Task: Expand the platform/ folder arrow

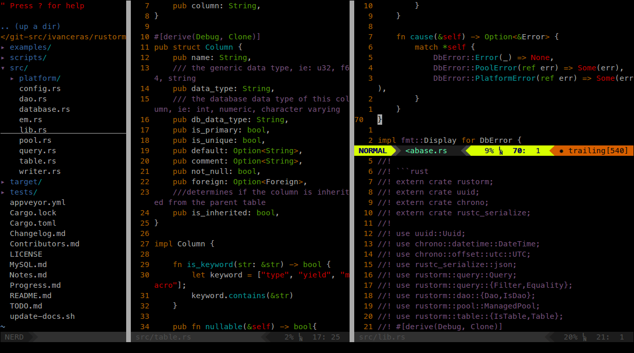Action: point(12,78)
